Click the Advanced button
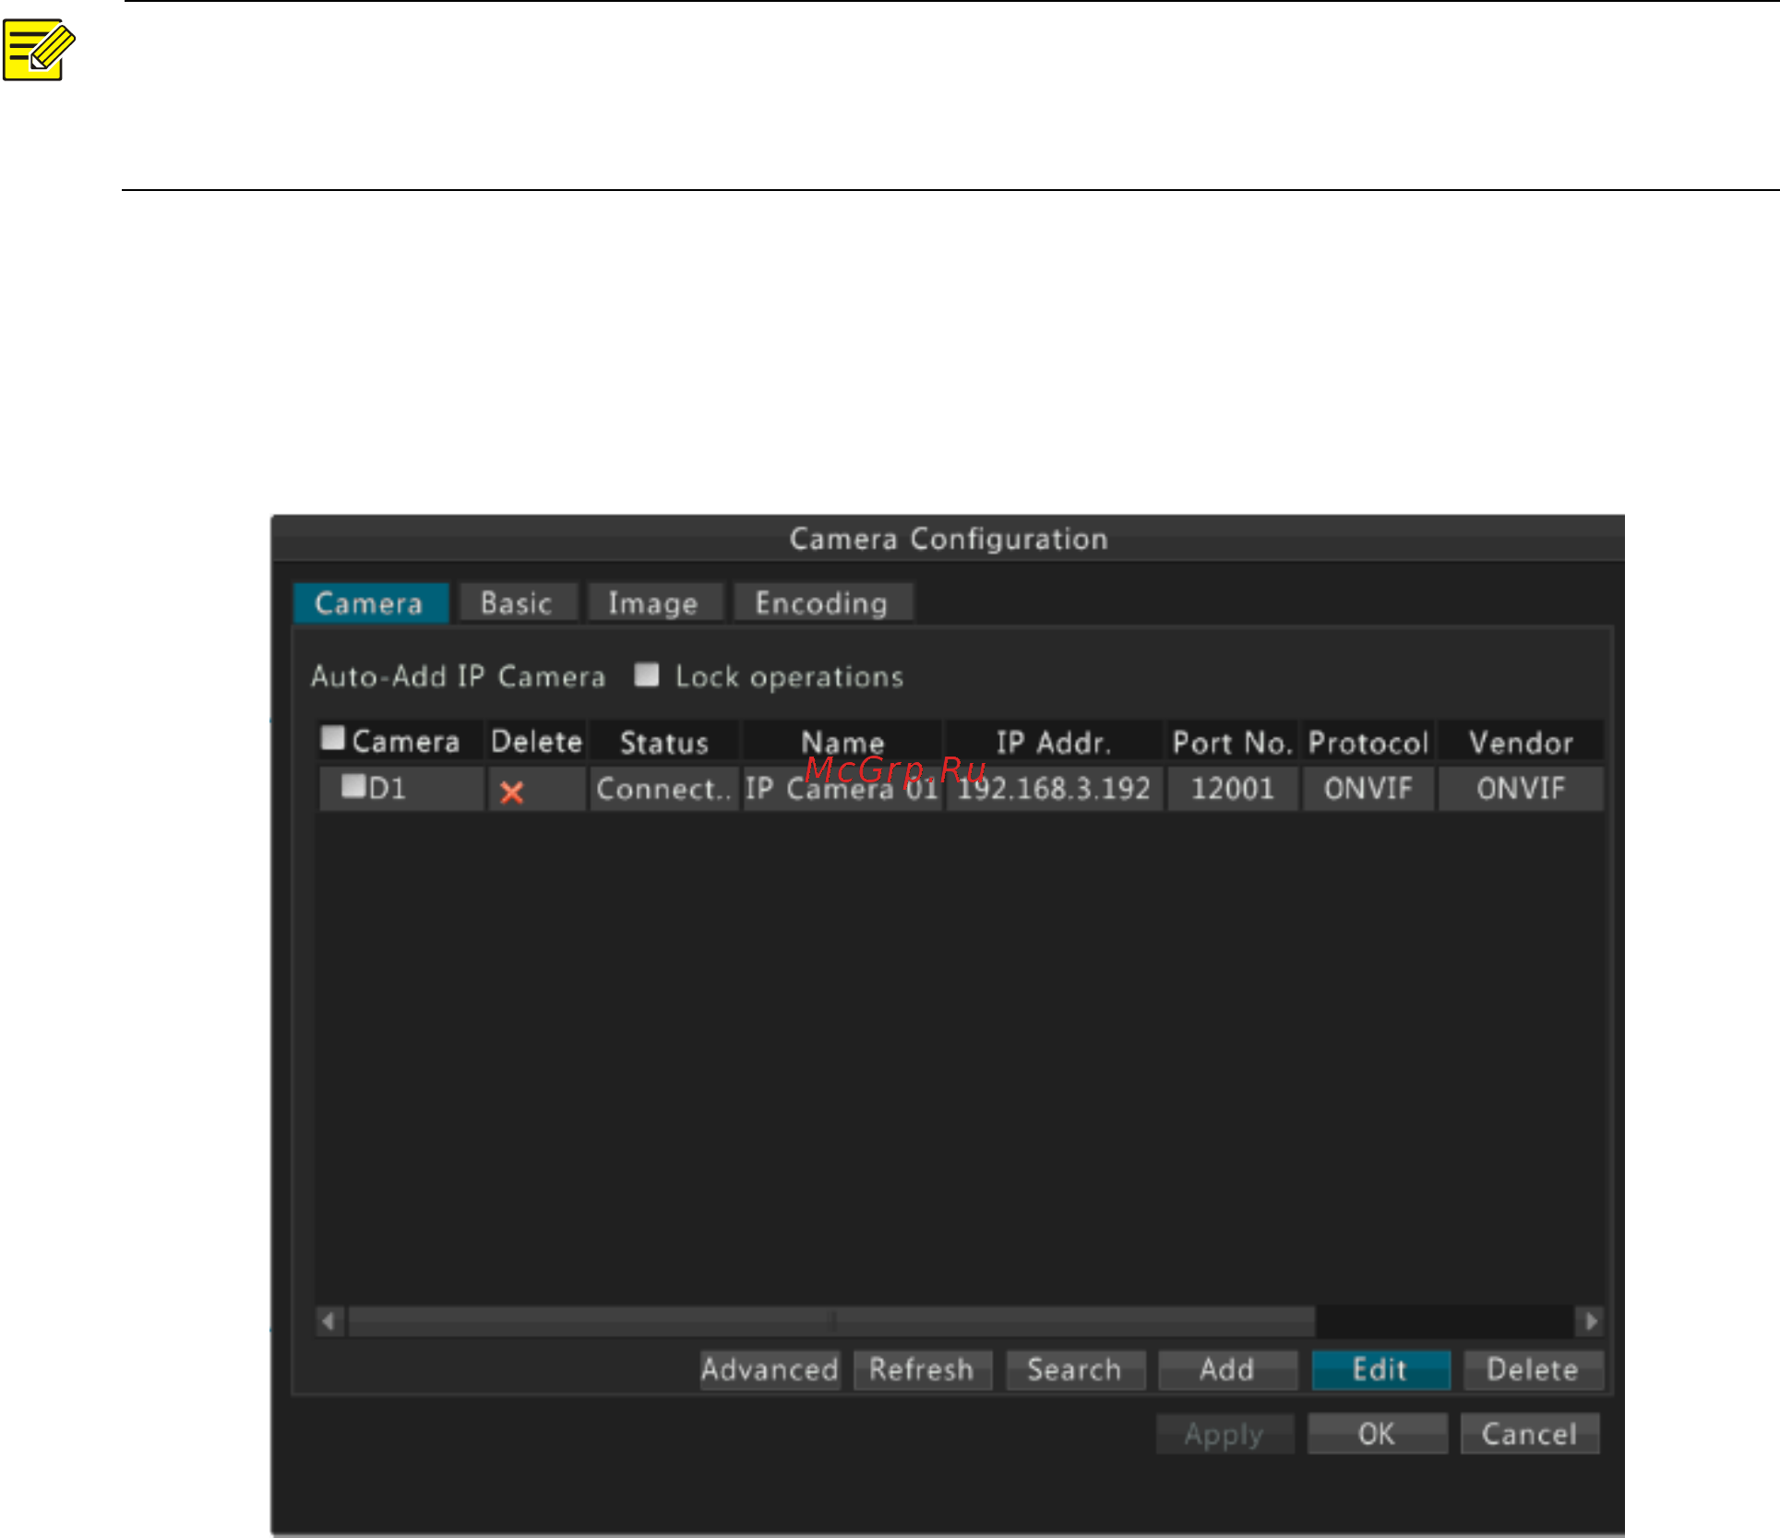The height and width of the screenshot is (1538, 1780). pos(770,1369)
